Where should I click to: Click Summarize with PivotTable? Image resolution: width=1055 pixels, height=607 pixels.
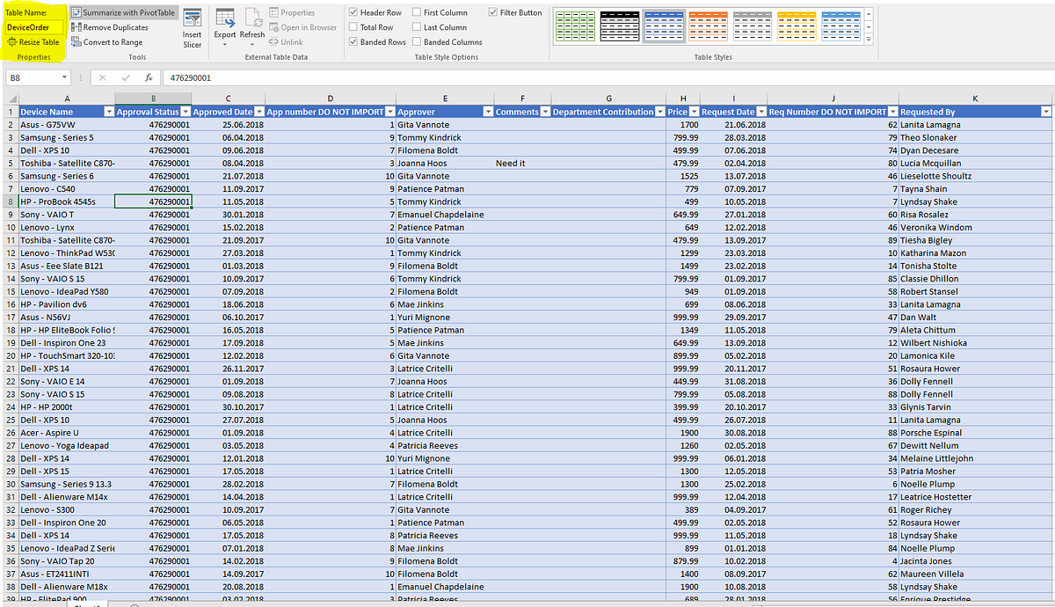[x=123, y=12]
